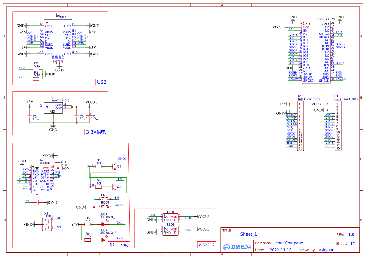Viewport: 366px width, 259px height.
Task: Click the WS2812 section label
Action: pos(206,245)
